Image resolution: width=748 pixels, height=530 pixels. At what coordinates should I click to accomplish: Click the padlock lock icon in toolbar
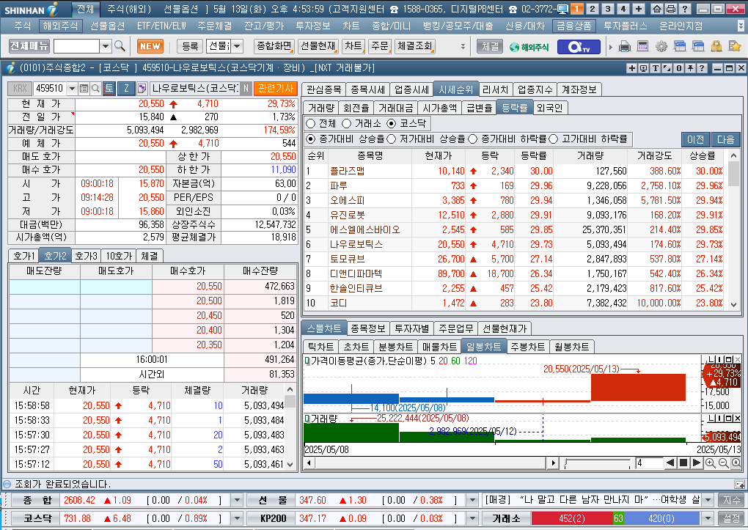pos(716,46)
